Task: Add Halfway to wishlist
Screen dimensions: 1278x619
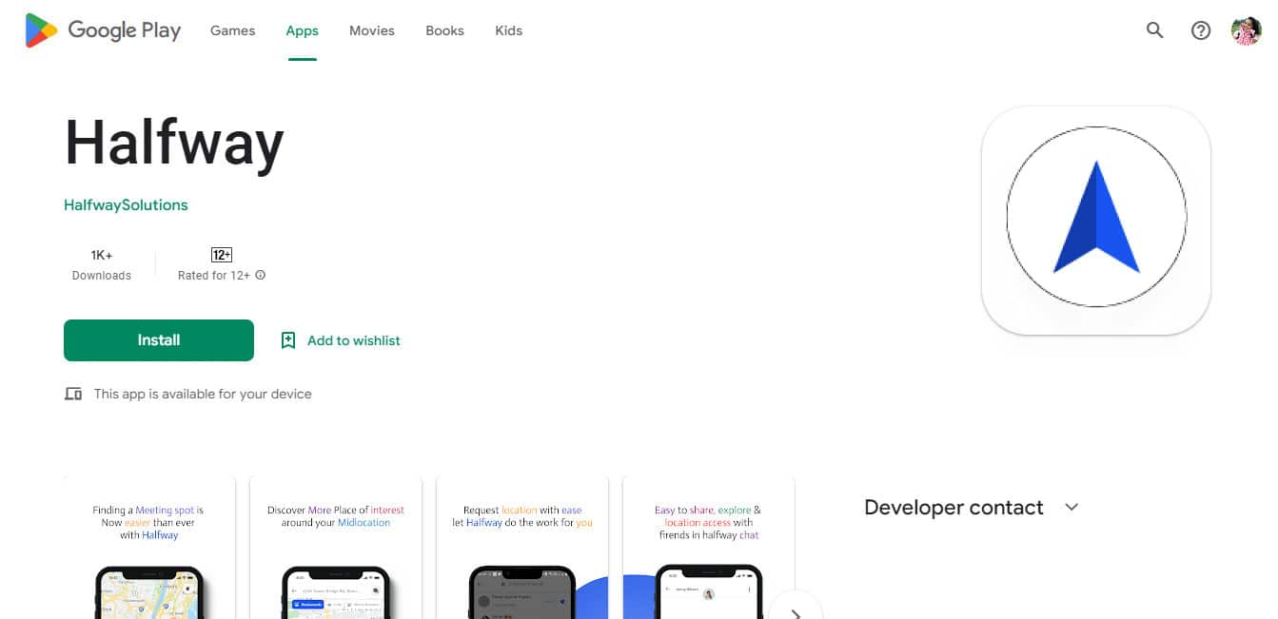Action: (341, 340)
